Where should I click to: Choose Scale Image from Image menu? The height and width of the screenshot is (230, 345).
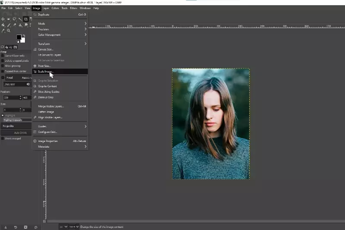[60, 71]
